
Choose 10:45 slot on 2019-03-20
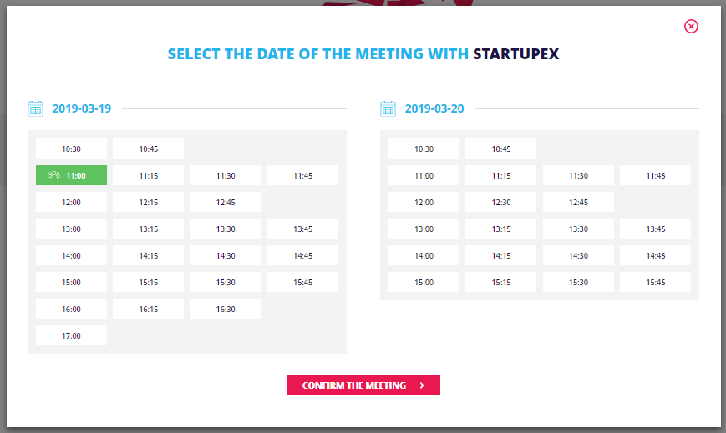[501, 149]
